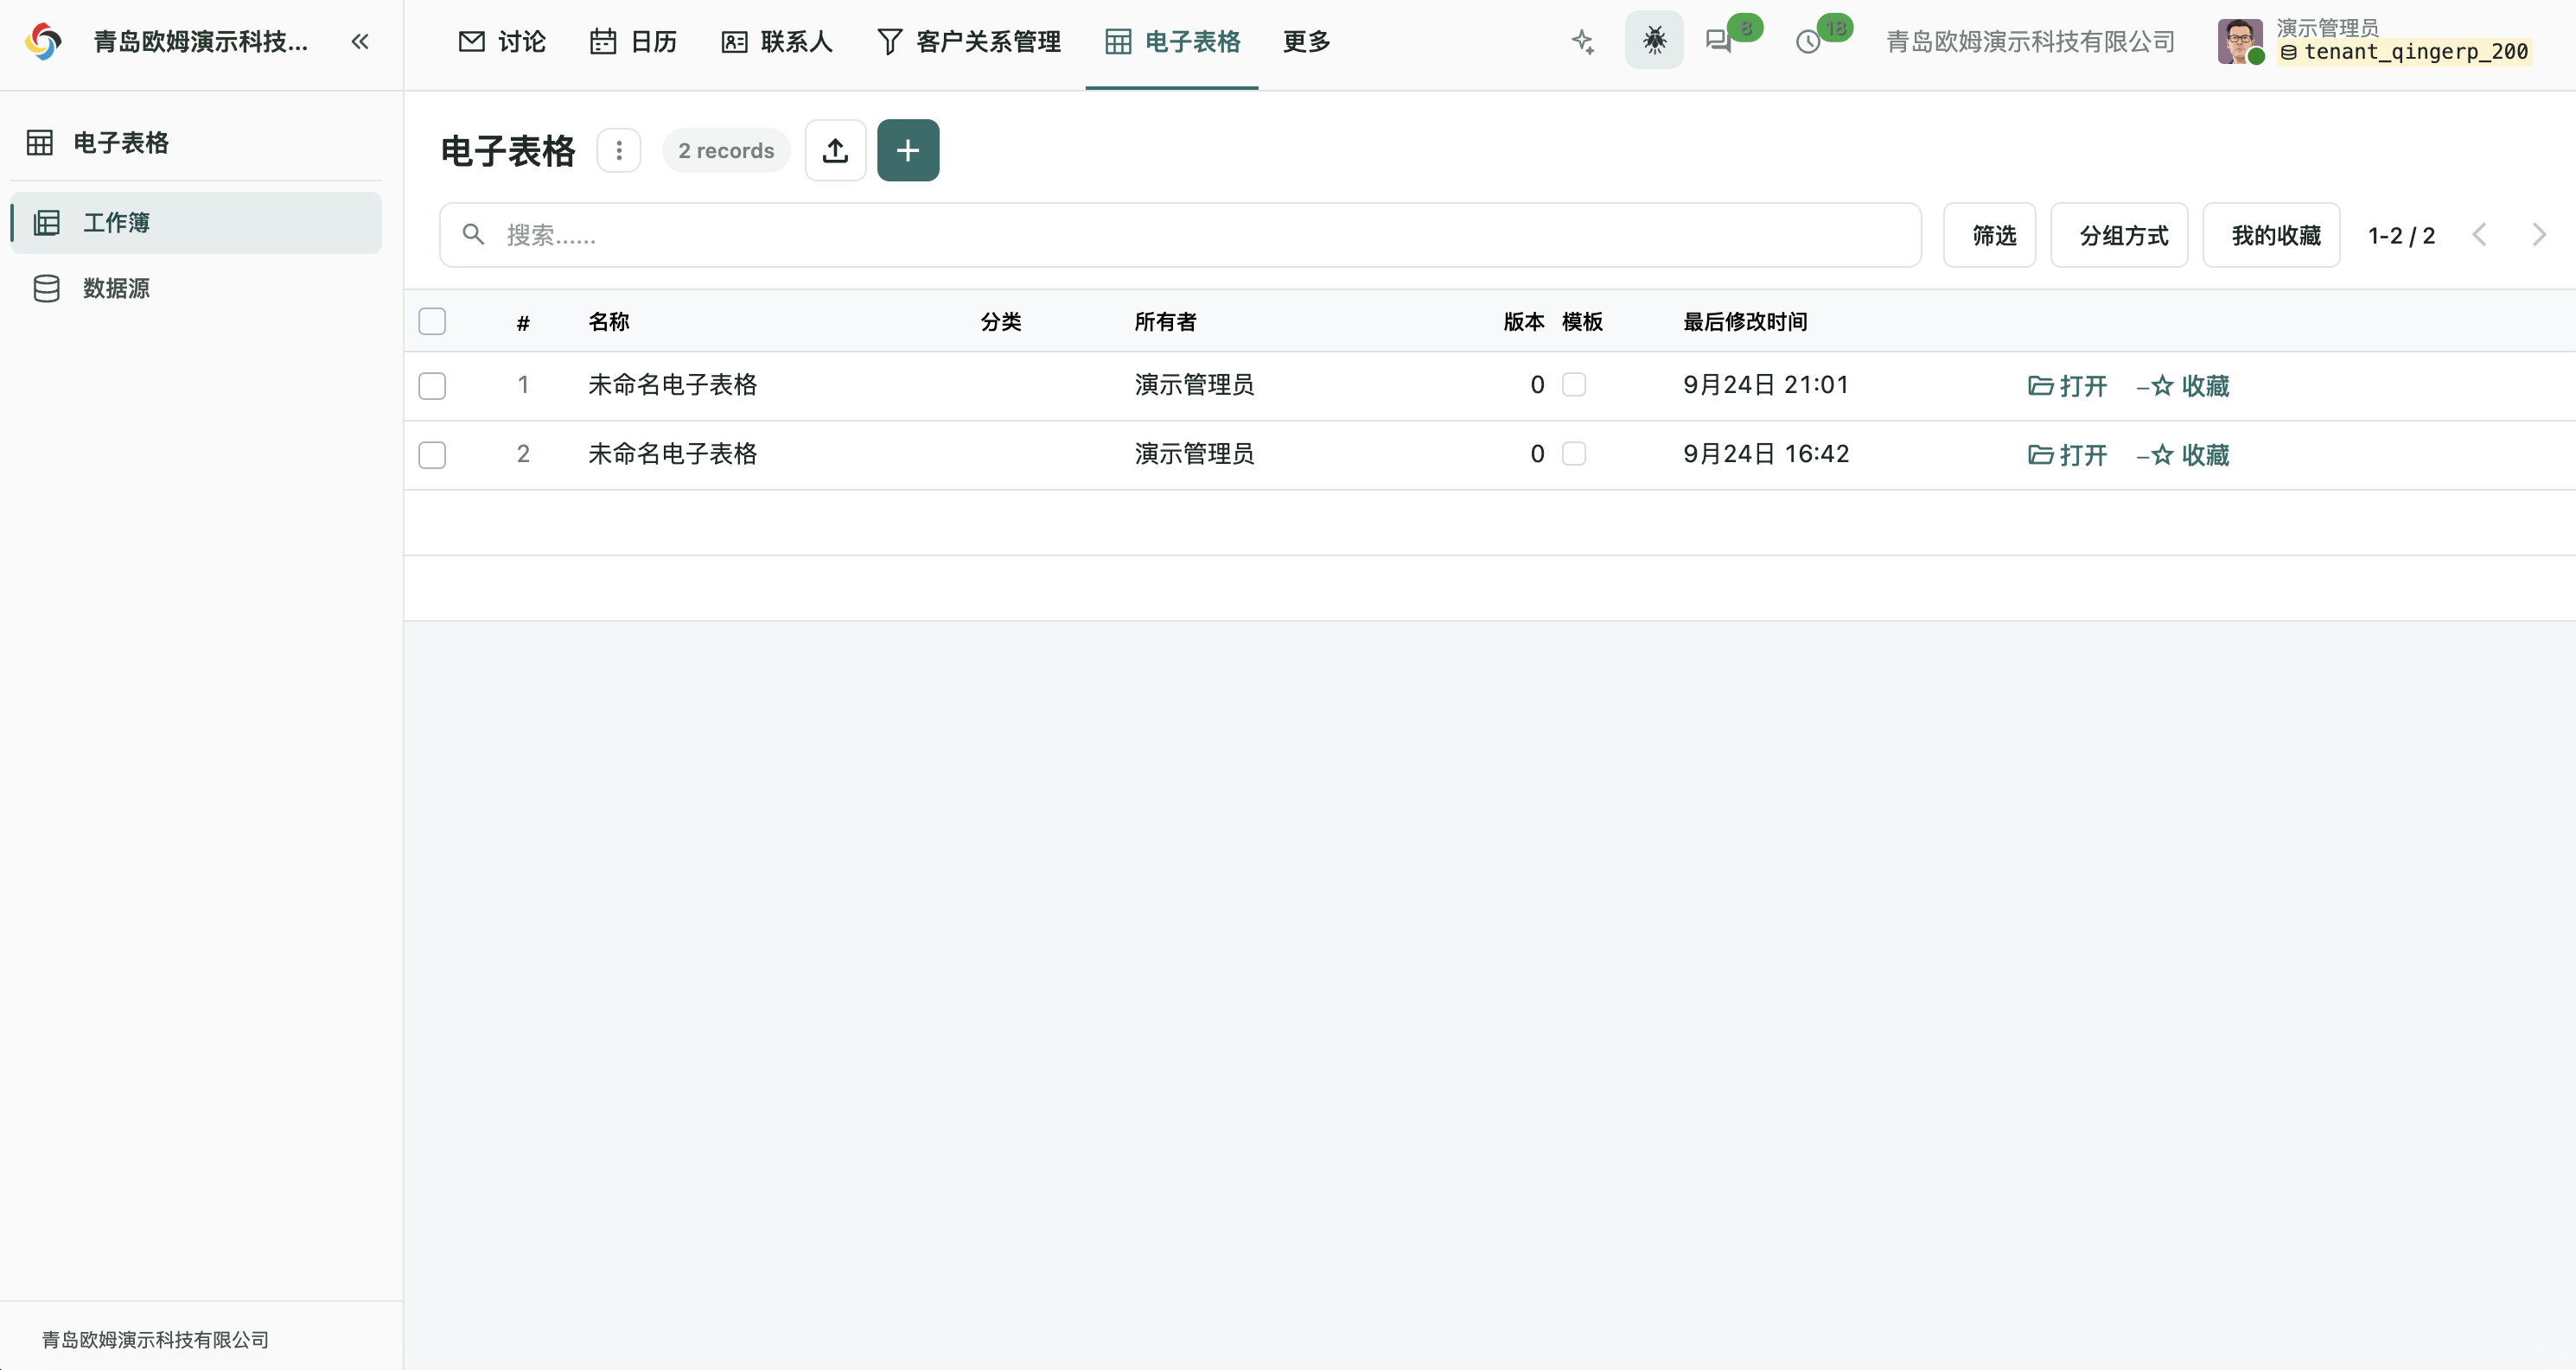Open the chat messages icon
2576x1370 pixels.
pos(1719,41)
